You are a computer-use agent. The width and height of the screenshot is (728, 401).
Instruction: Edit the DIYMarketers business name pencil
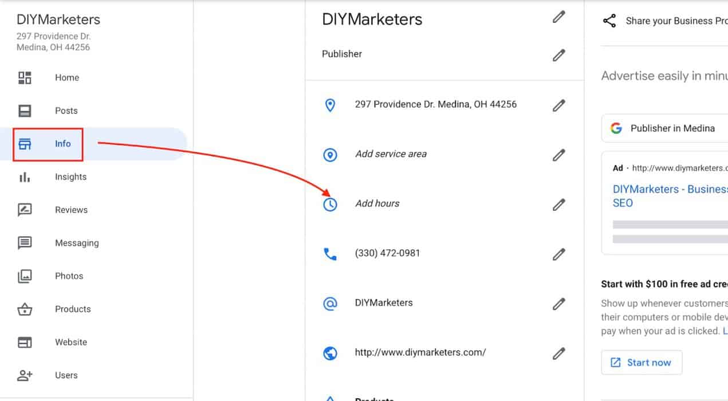pyautogui.click(x=559, y=17)
